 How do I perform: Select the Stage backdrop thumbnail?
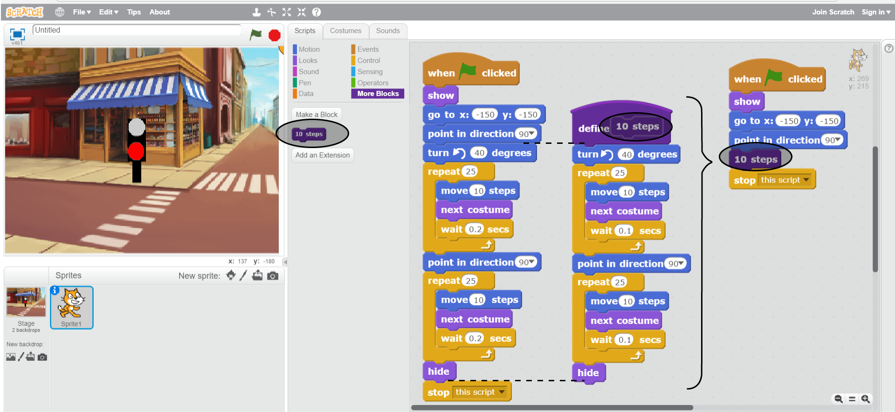[26, 303]
